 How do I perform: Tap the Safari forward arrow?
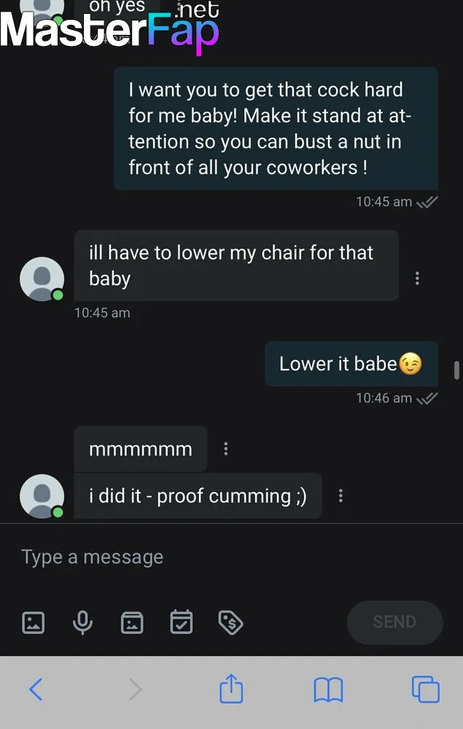[x=135, y=689]
